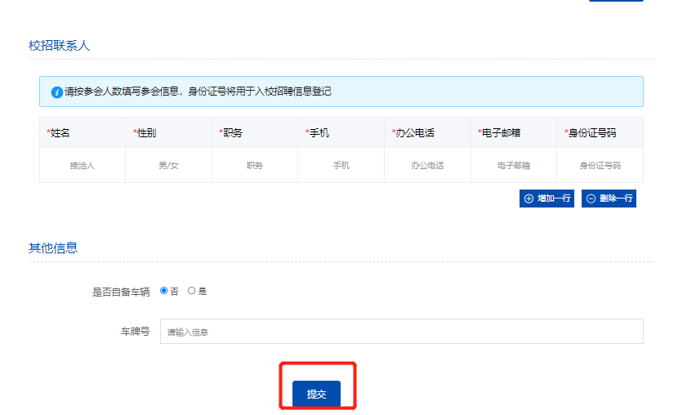Click the 办公电话 column header
Image resolution: width=687 pixels, height=415 pixels.
pos(427,133)
